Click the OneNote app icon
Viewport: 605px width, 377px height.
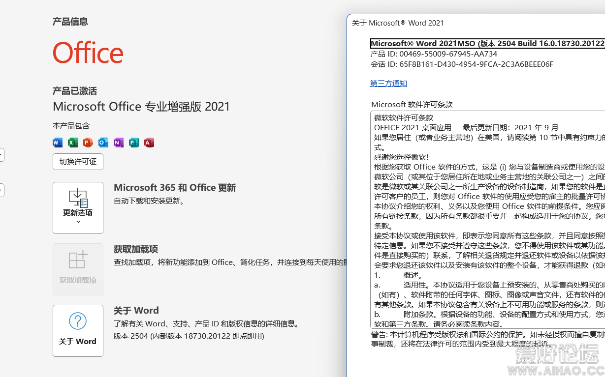tap(119, 143)
